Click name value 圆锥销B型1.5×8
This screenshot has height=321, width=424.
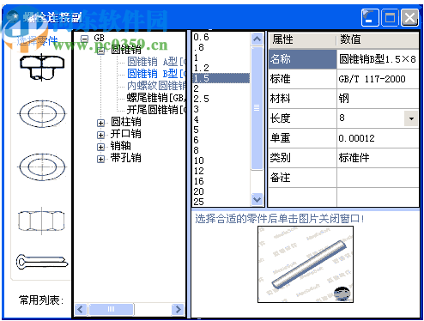(377, 59)
